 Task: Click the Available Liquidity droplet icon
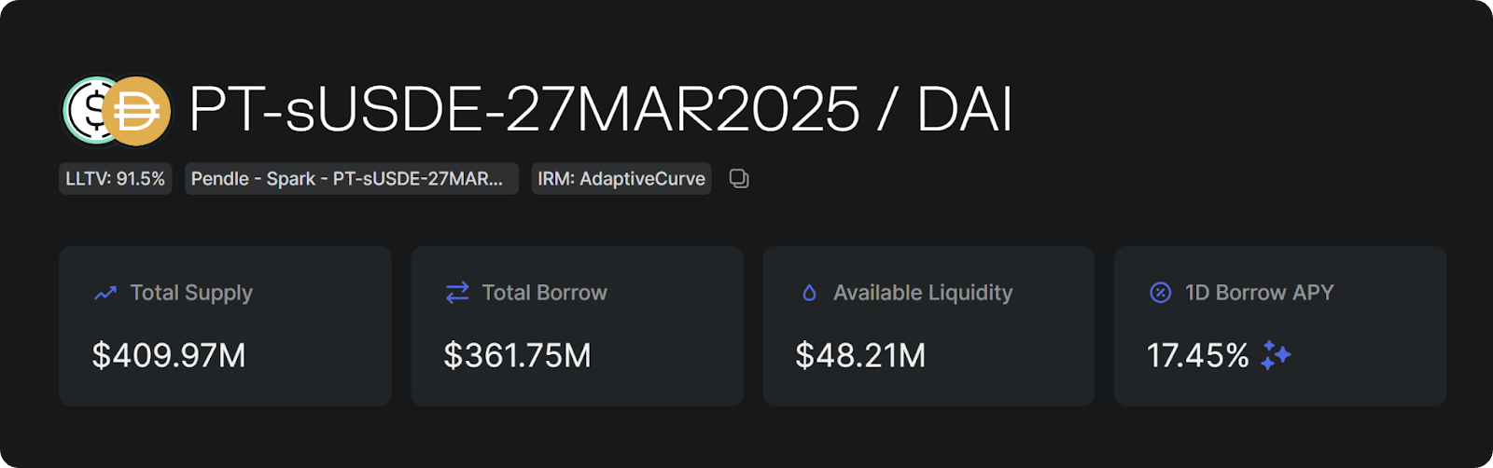click(x=809, y=293)
